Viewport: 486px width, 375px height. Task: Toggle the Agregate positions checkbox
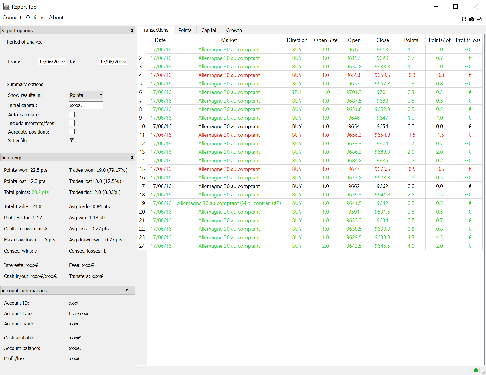72,132
